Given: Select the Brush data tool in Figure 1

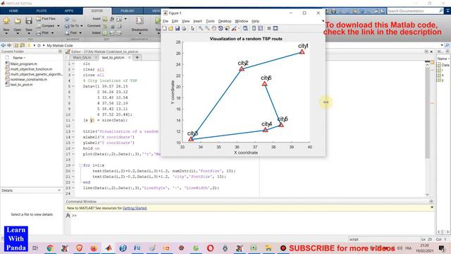Looking at the screenshot, I should tap(234, 28).
